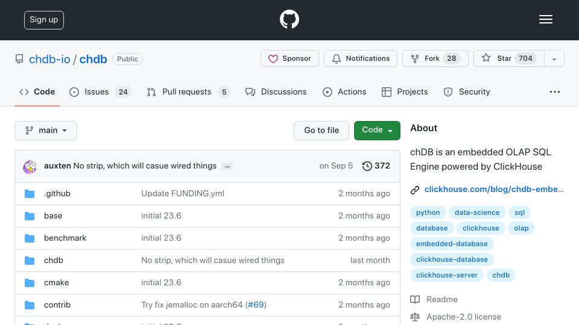The height and width of the screenshot is (325, 579).
Task: Open the .github folder
Action: 57,193
